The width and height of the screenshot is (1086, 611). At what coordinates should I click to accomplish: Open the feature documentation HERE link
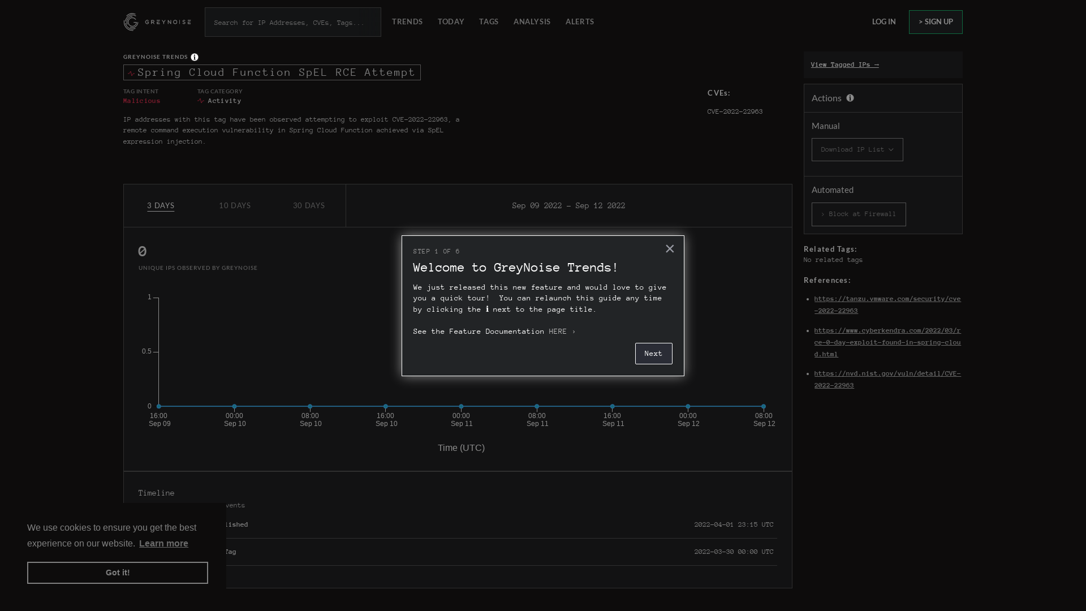point(562,332)
